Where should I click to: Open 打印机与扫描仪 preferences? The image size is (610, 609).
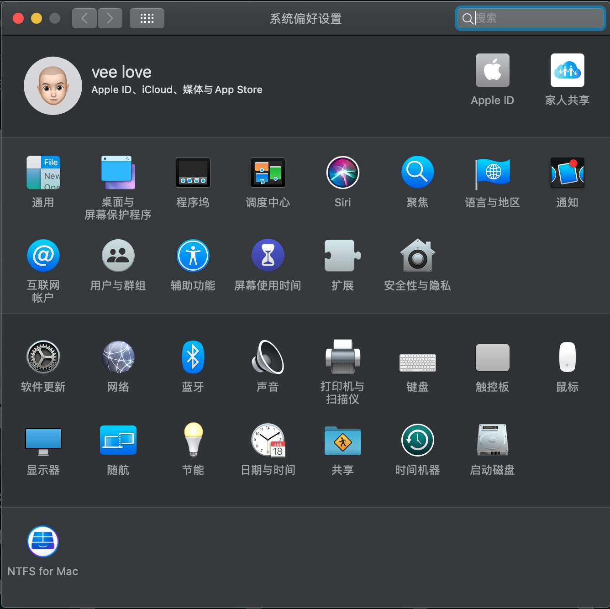click(343, 357)
